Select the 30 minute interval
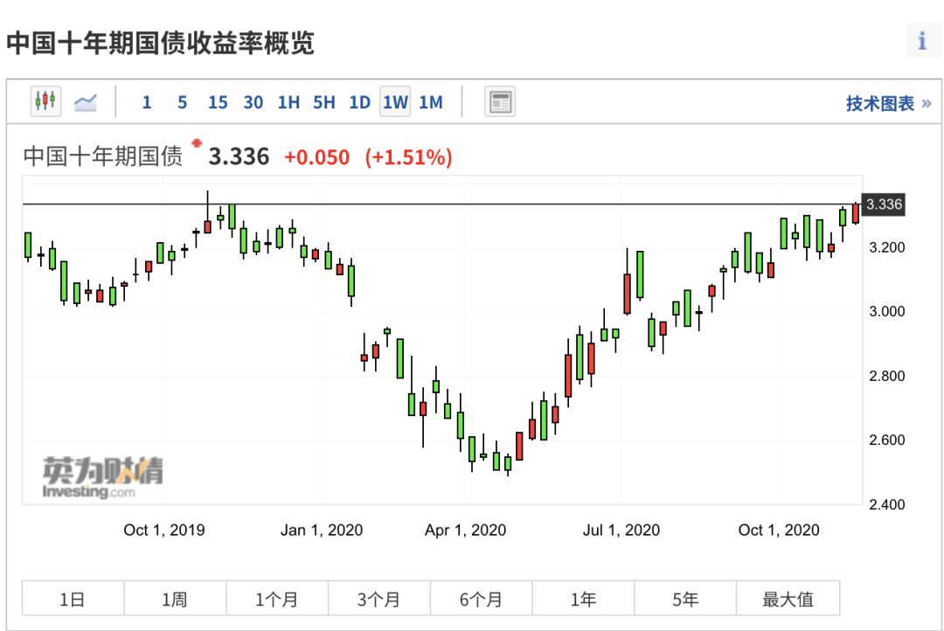This screenshot has height=631, width=944. 253,102
